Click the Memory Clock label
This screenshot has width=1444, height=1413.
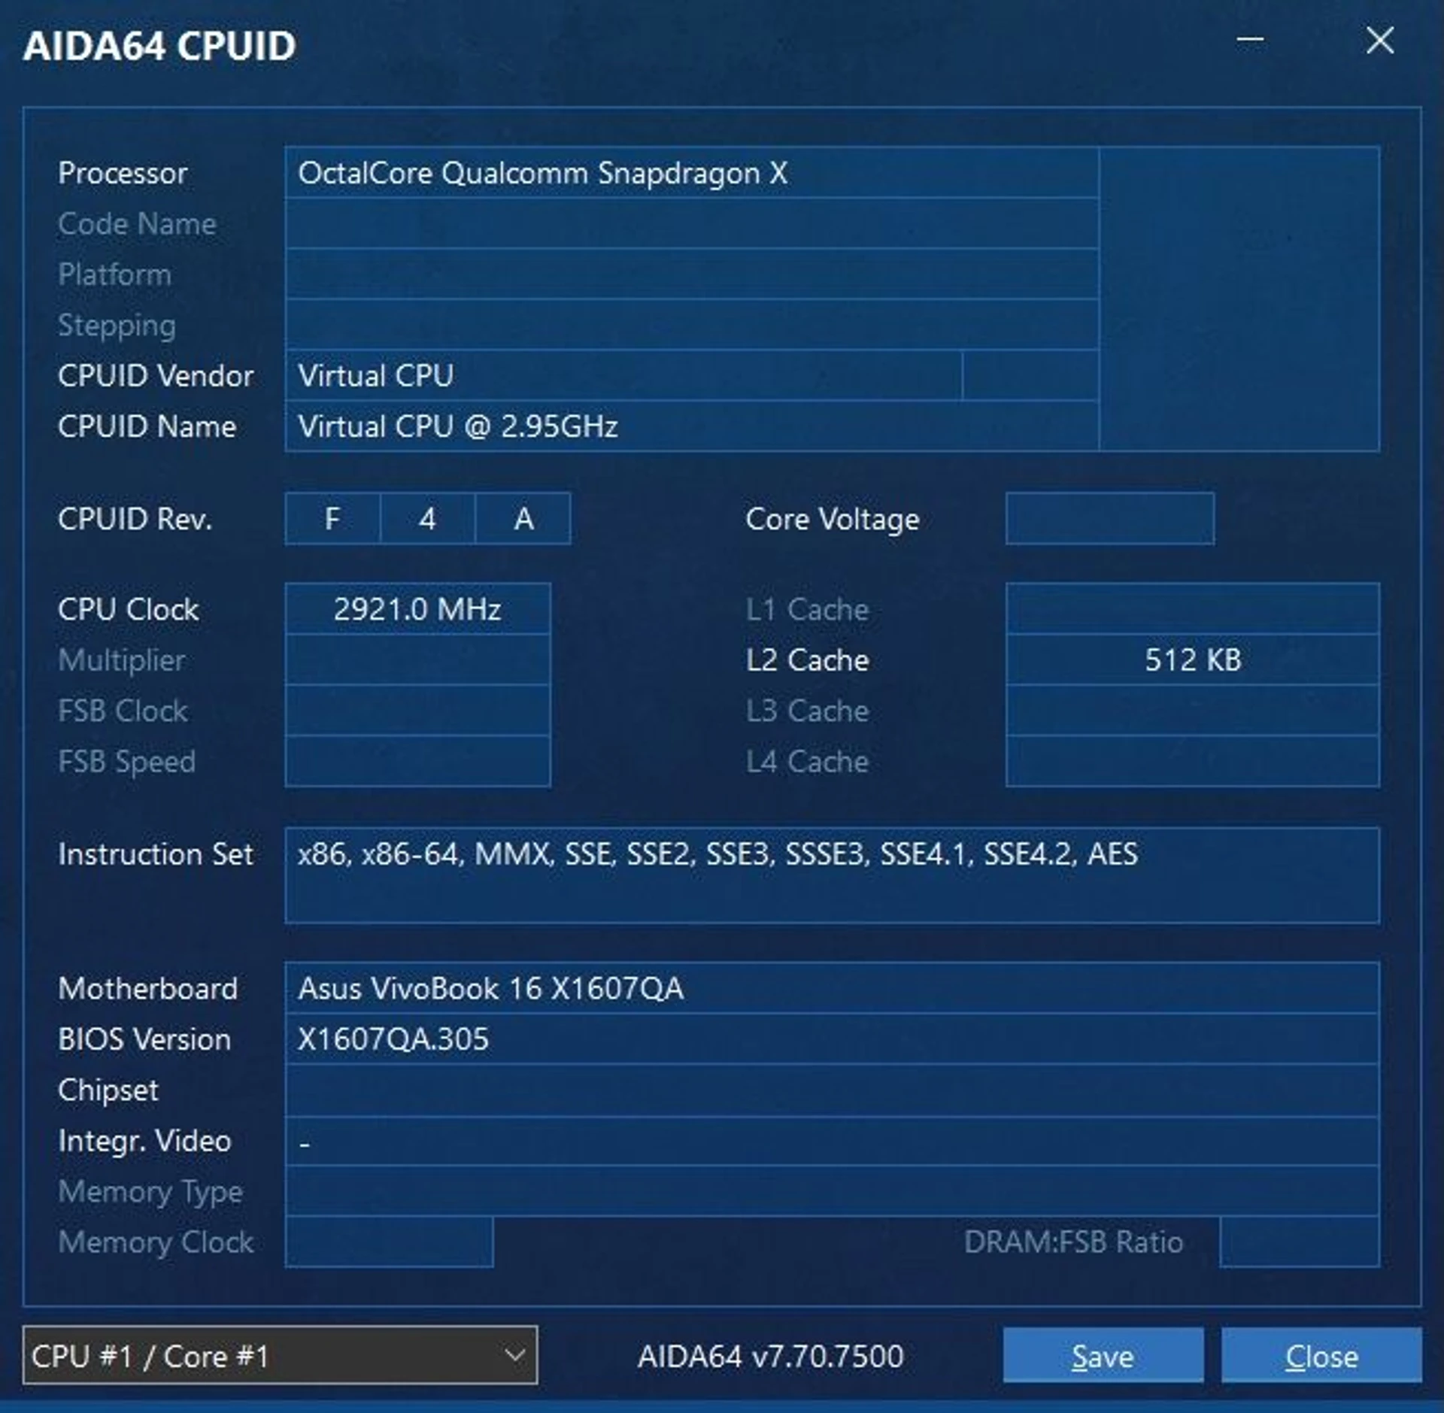[156, 1242]
